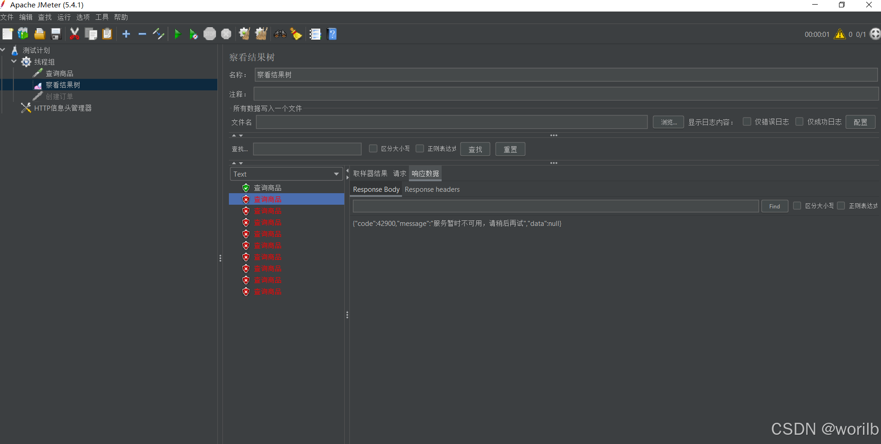Screen dimensions: 881x444
Task: Open the 帮助 menu
Action: (x=121, y=17)
